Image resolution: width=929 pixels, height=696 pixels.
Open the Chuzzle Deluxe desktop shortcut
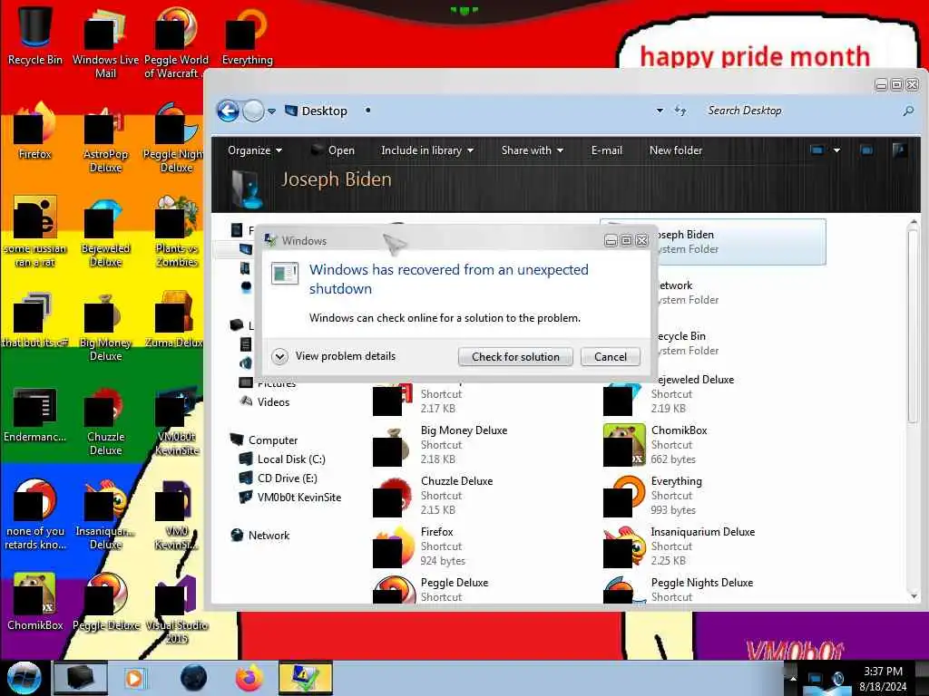(x=105, y=420)
